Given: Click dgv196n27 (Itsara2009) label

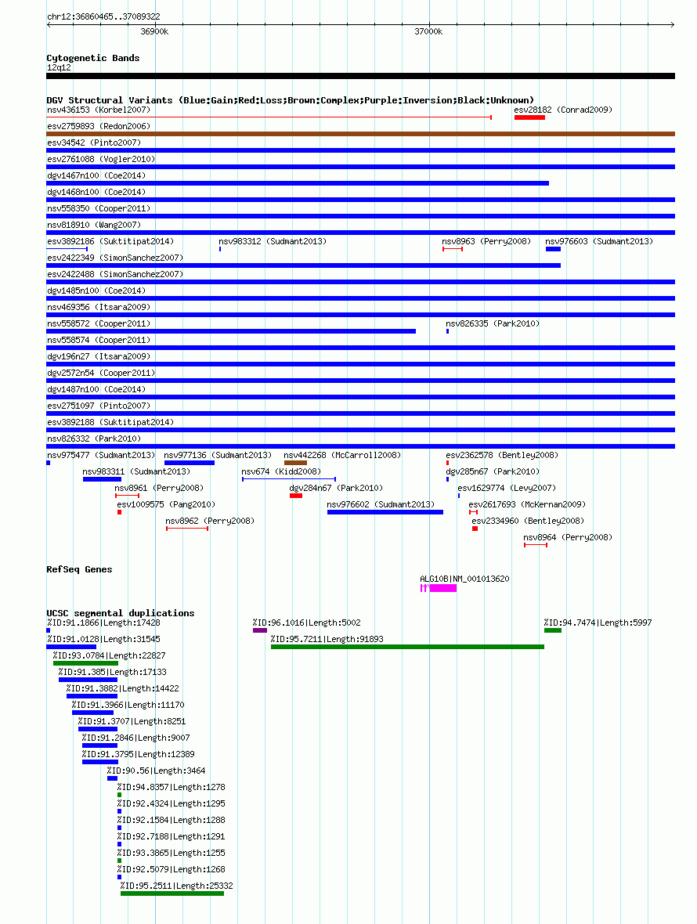Looking at the screenshot, I should click(x=99, y=357).
